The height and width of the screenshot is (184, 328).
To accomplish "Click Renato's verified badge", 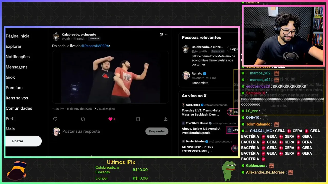I will (x=205, y=74).
